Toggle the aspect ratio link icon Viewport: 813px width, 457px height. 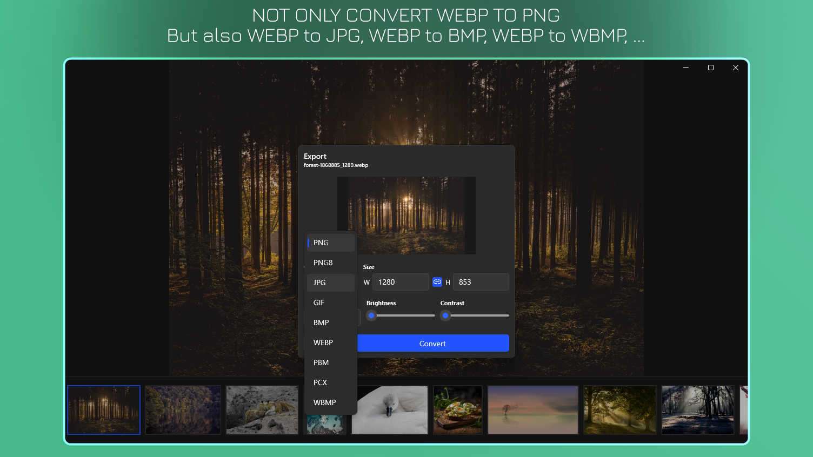(437, 282)
